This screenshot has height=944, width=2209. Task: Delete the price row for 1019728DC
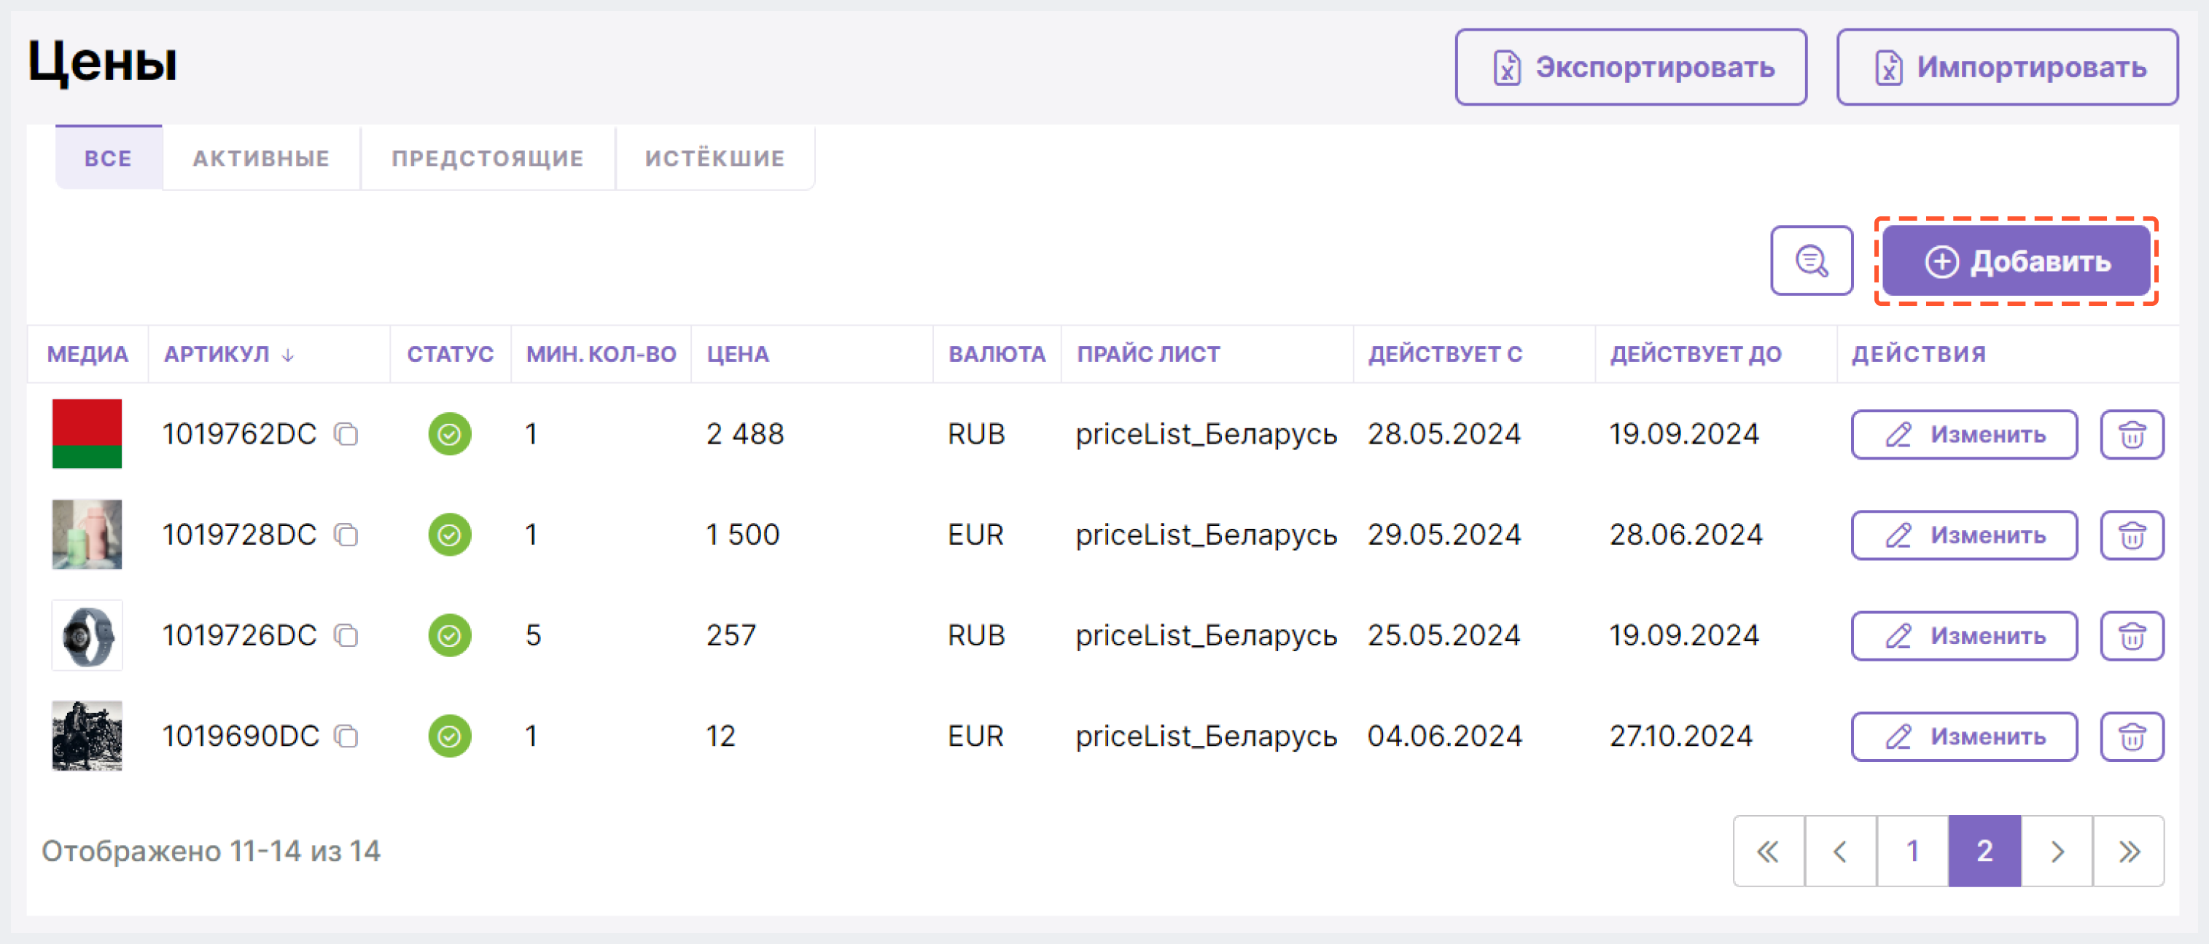2132,535
